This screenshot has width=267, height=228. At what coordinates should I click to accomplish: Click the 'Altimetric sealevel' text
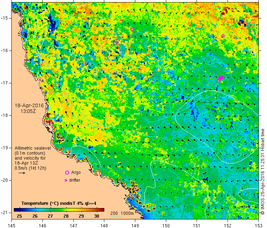tap(33, 148)
